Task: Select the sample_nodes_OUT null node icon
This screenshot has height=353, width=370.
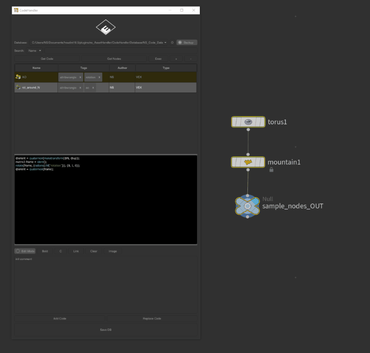Action: (247, 205)
